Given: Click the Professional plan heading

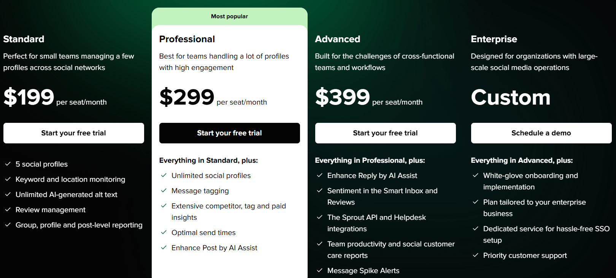Looking at the screenshot, I should (x=187, y=39).
